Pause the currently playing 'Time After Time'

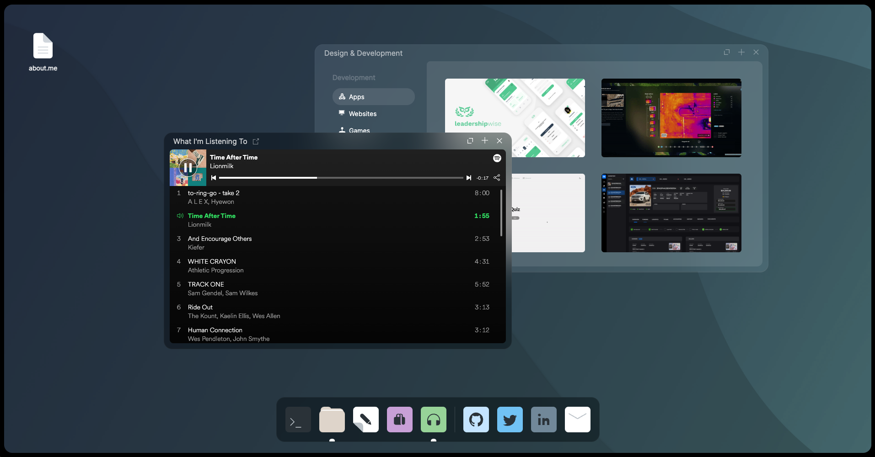click(x=188, y=167)
